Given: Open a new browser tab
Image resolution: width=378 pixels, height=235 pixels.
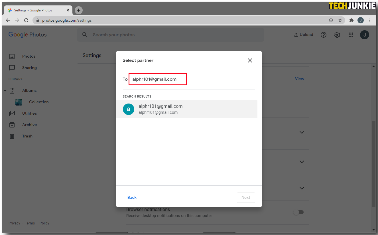Looking at the screenshot, I should [x=79, y=10].
